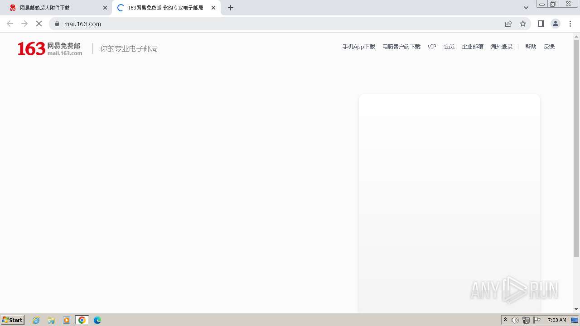Open 手机App下载 link
580x326 pixels.
pos(359,47)
